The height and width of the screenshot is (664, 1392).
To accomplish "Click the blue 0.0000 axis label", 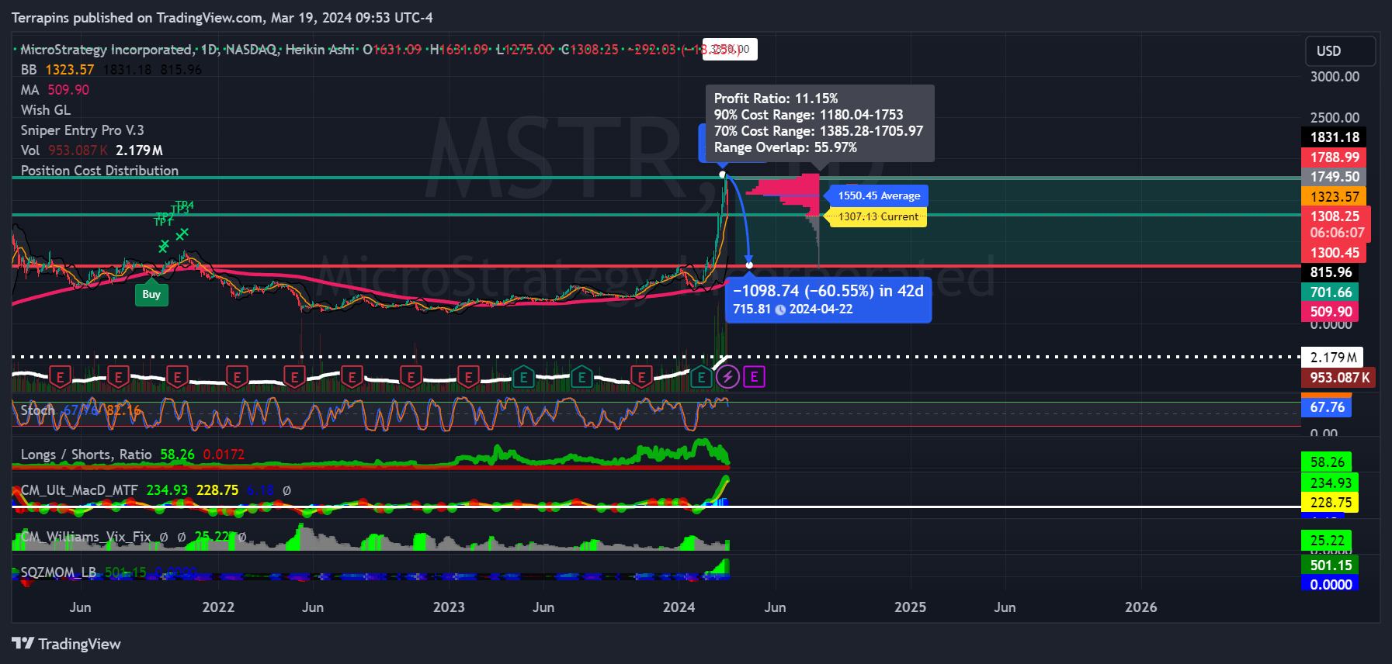I will (1330, 585).
